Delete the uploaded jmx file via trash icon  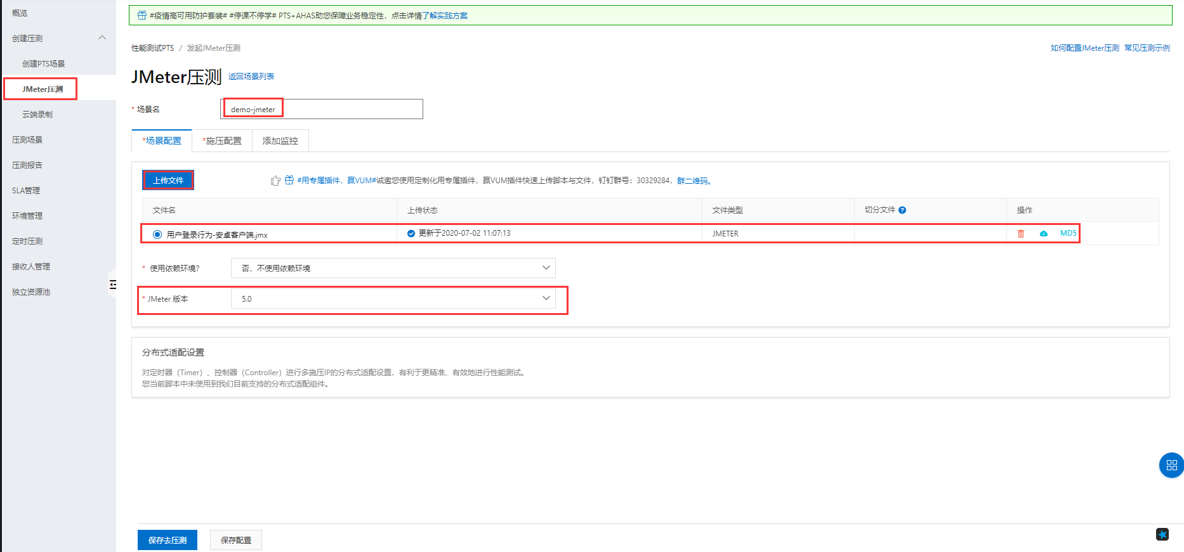coord(1021,234)
